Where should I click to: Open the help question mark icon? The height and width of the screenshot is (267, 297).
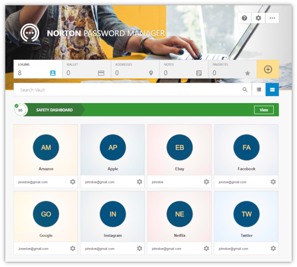click(x=244, y=18)
